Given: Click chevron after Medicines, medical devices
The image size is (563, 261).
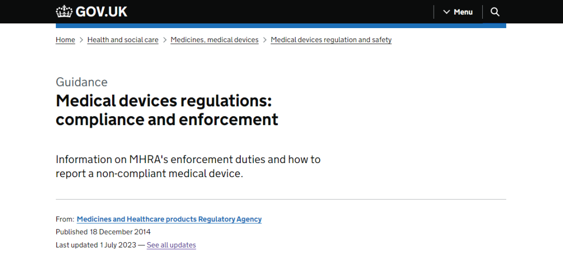Looking at the screenshot, I should pyautogui.click(x=265, y=40).
